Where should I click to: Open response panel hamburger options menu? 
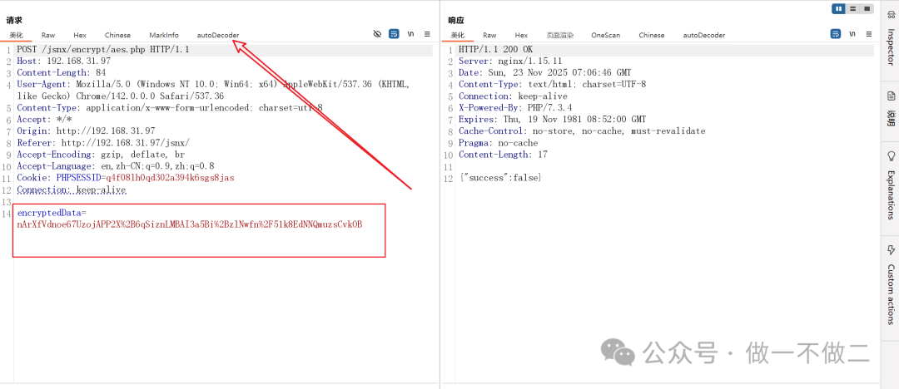coord(869,34)
